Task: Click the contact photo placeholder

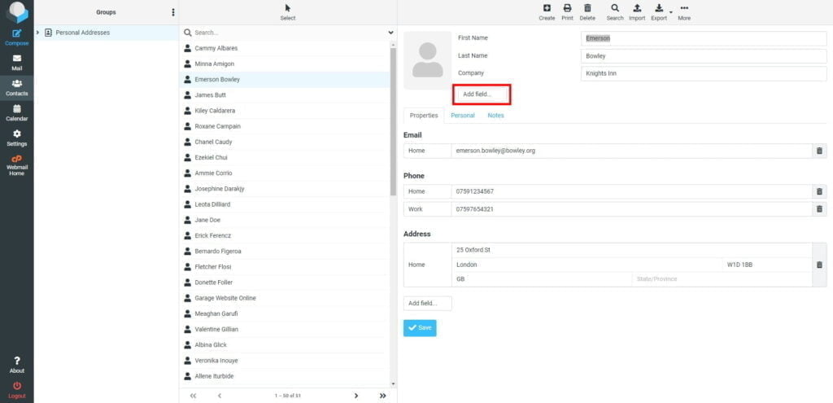Action: [x=428, y=60]
